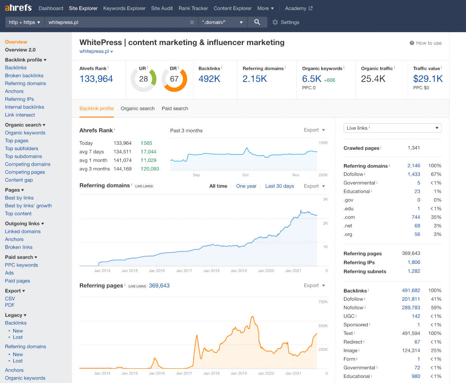Click Academy external link icon
This screenshot has width=466, height=383.
tap(310, 8)
